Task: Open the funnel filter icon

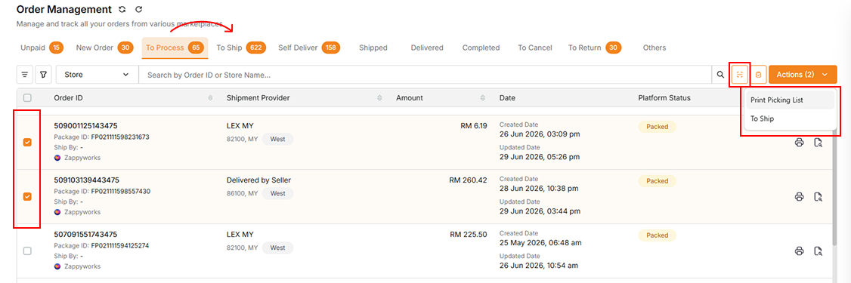Action: click(x=43, y=75)
